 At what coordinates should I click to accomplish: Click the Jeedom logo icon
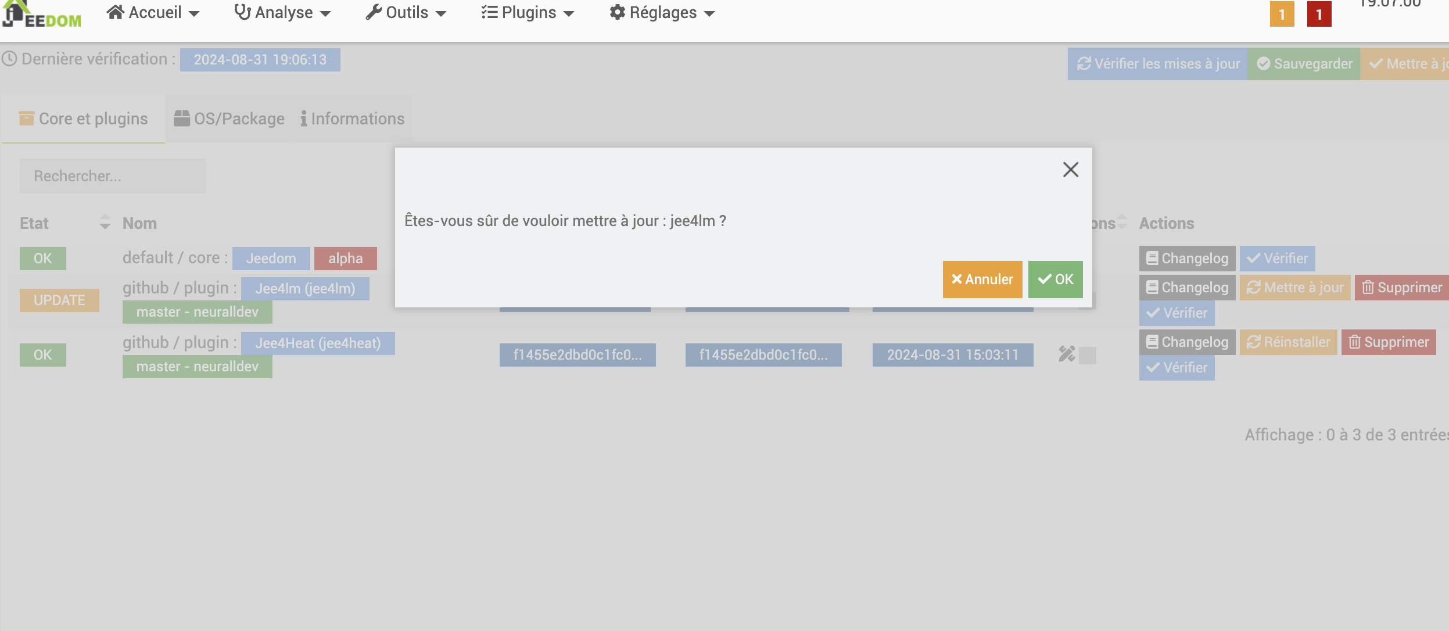[41, 15]
